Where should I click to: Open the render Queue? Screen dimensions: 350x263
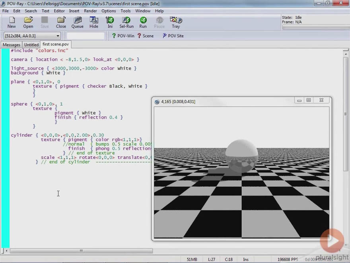click(78, 22)
